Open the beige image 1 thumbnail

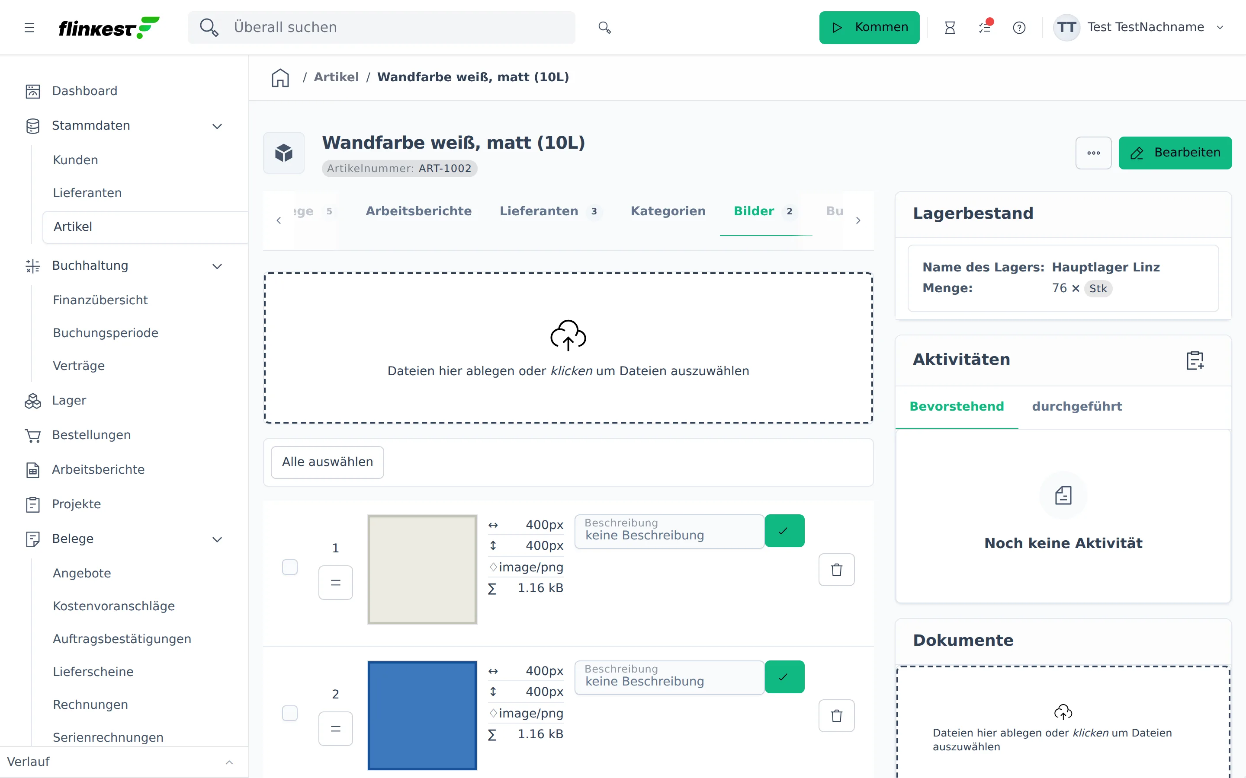[422, 570]
